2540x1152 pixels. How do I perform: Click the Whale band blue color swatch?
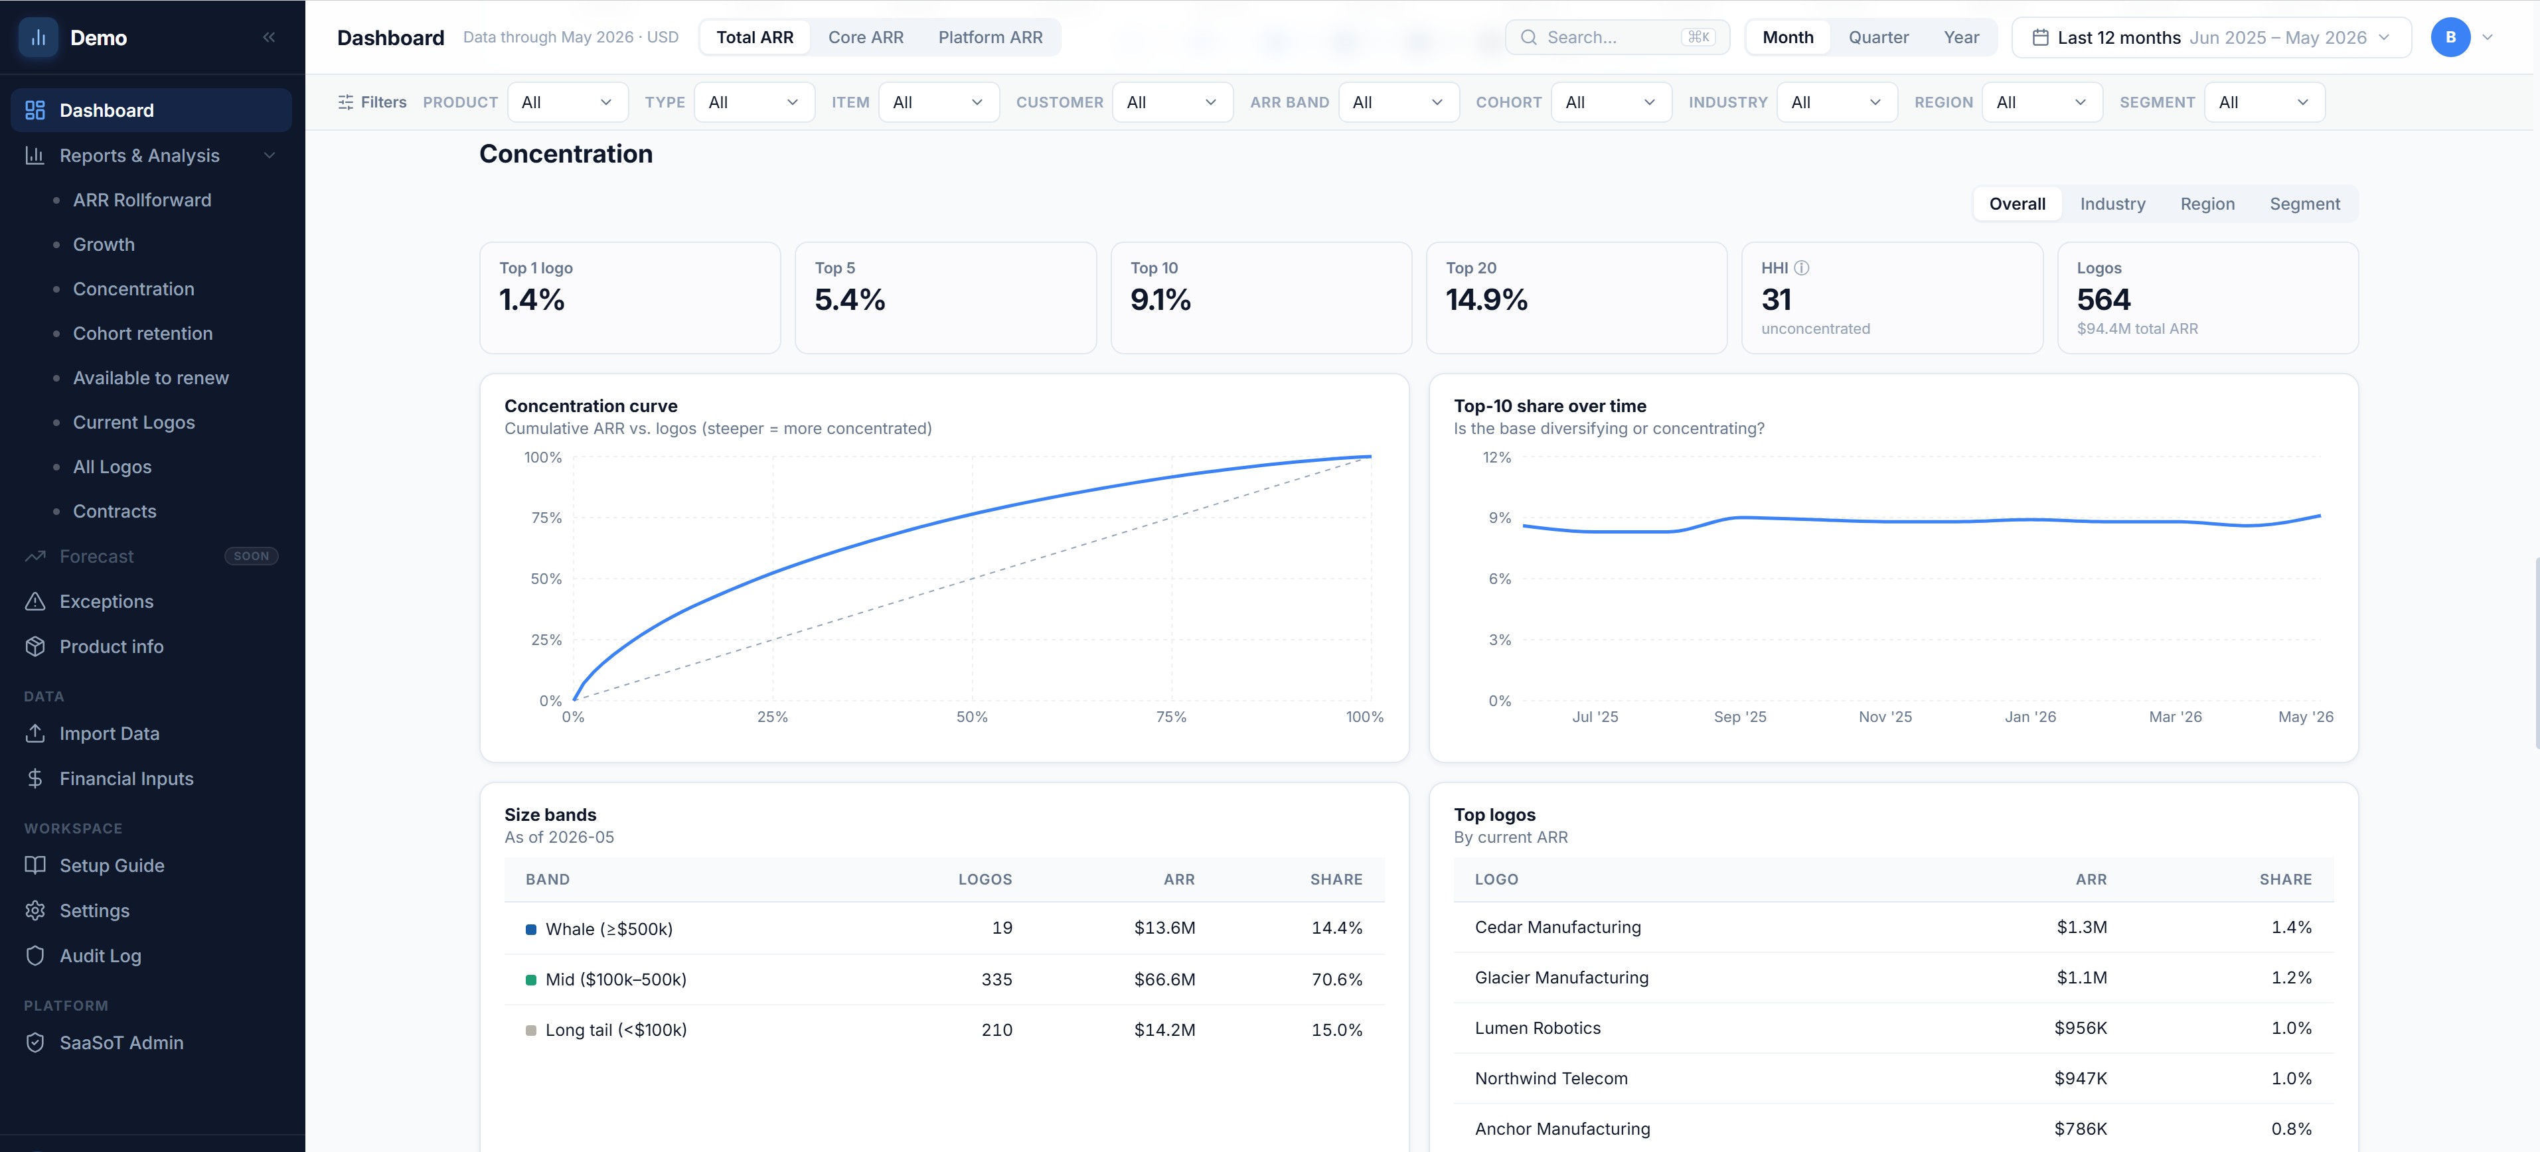(530, 929)
